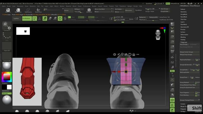The height and width of the screenshot is (114, 203).
Task: Expand the NanoMesh palette section
Action: click(184, 17)
